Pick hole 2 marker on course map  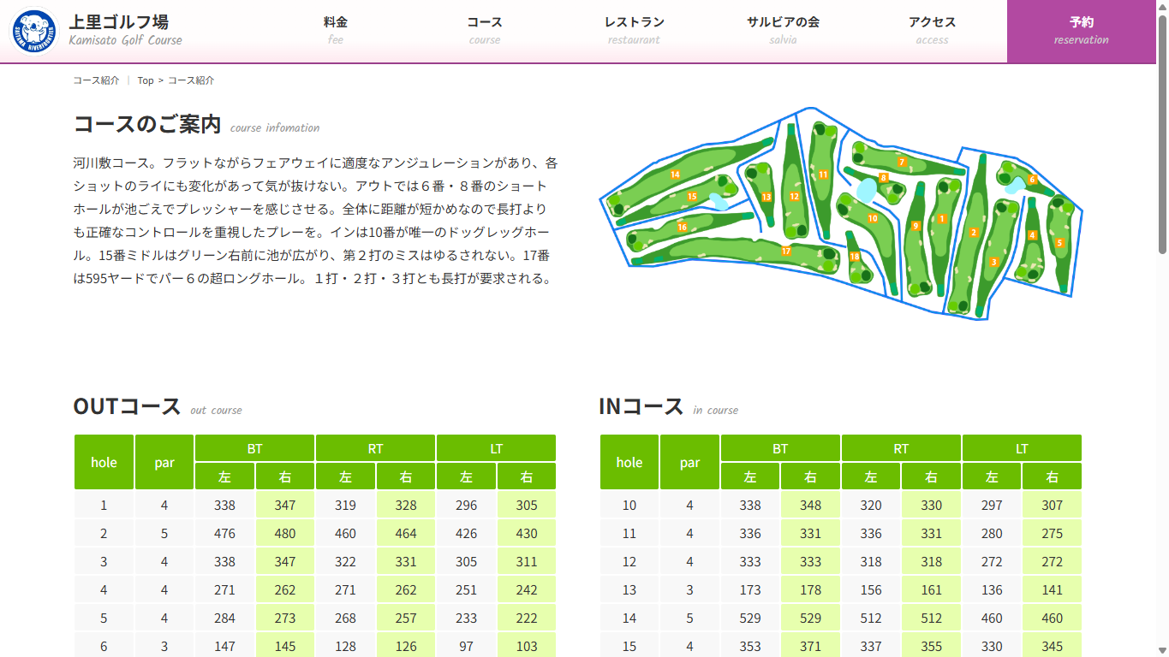(x=974, y=233)
